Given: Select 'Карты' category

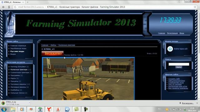Looking at the screenshot, I should (x=13, y=78).
